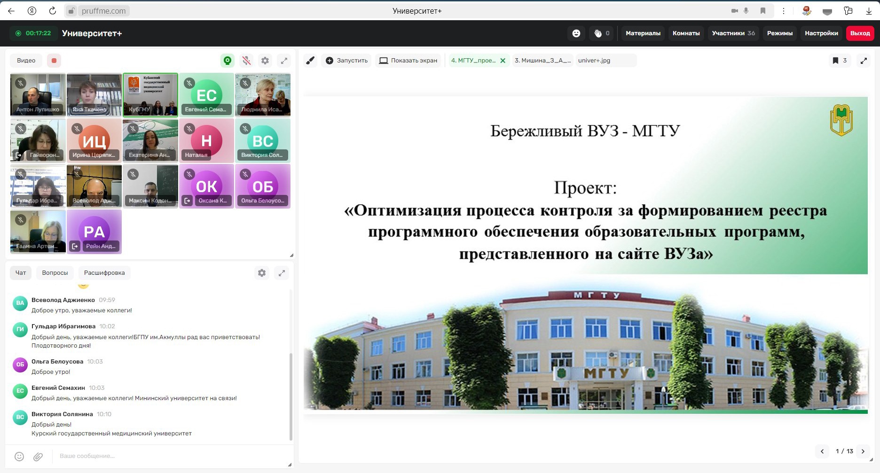Viewport: 880px width, 473px height.
Task: Select Яна Ткачева video thumbnail
Action: click(x=94, y=95)
